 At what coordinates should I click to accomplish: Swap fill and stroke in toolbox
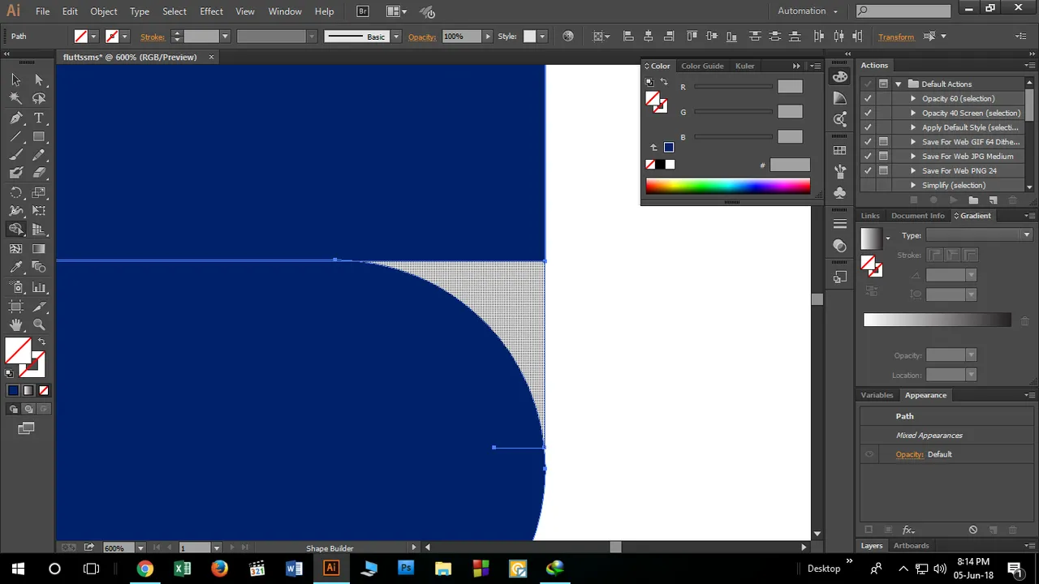(41, 341)
